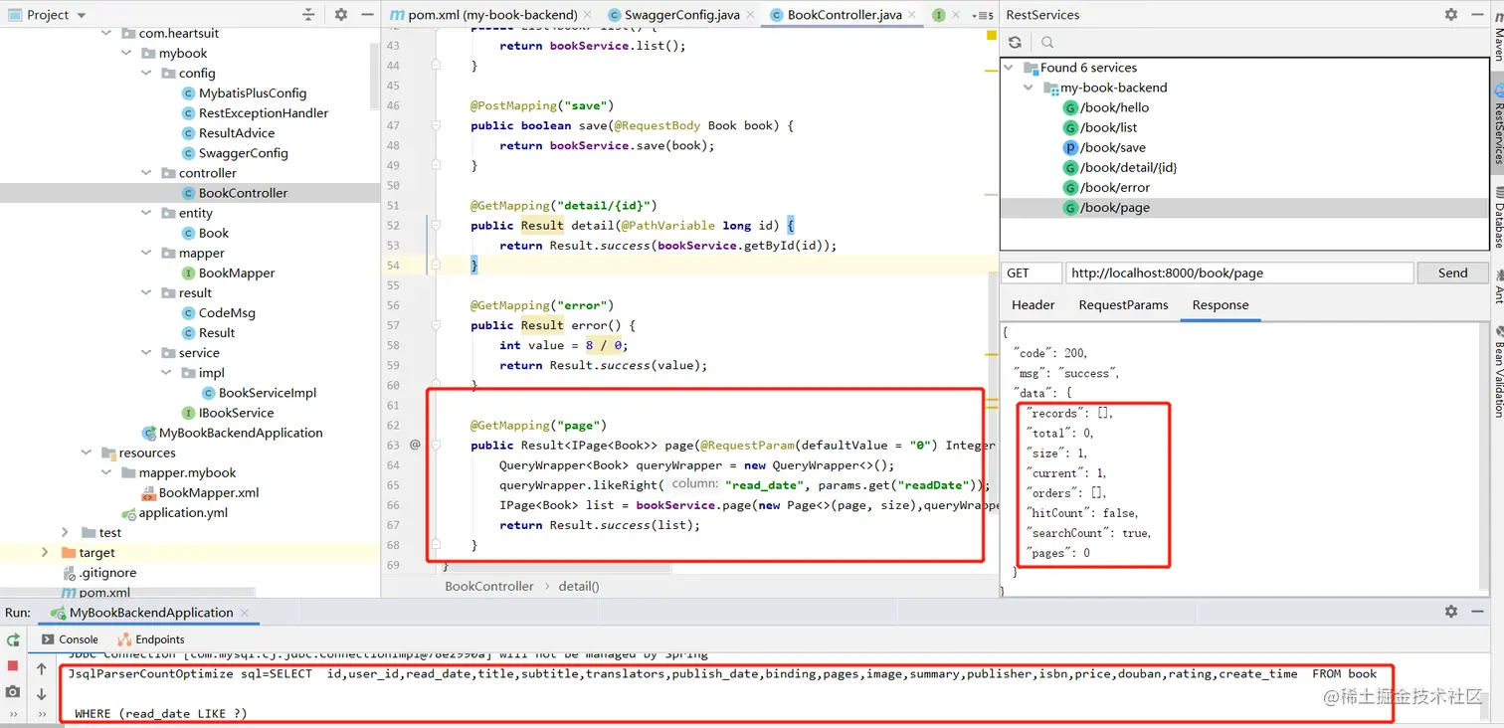1504x728 pixels.
Task: Switch to the Endpoints tab
Action: pos(158,638)
